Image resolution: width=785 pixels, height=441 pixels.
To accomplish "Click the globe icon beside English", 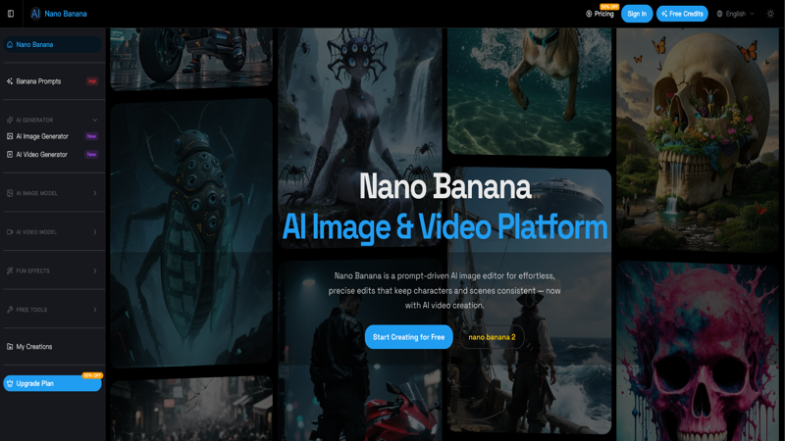I will [x=720, y=14].
